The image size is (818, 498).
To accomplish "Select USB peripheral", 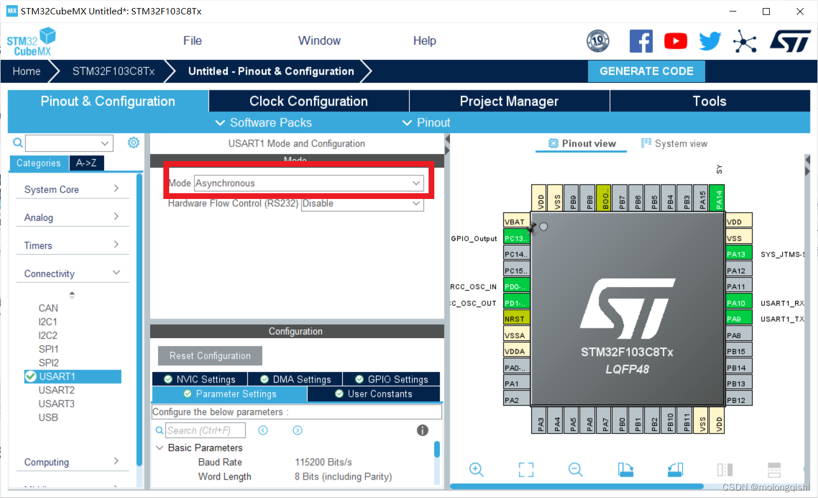I will [x=48, y=417].
